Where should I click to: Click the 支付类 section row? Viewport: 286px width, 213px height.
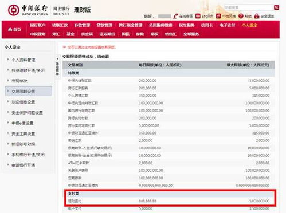pos(169,194)
